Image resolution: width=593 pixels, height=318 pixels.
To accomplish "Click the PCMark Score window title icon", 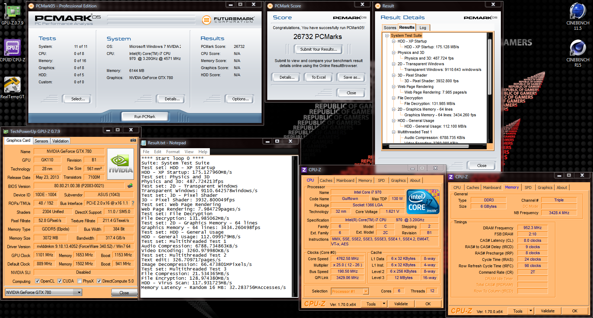I will click(270, 6).
